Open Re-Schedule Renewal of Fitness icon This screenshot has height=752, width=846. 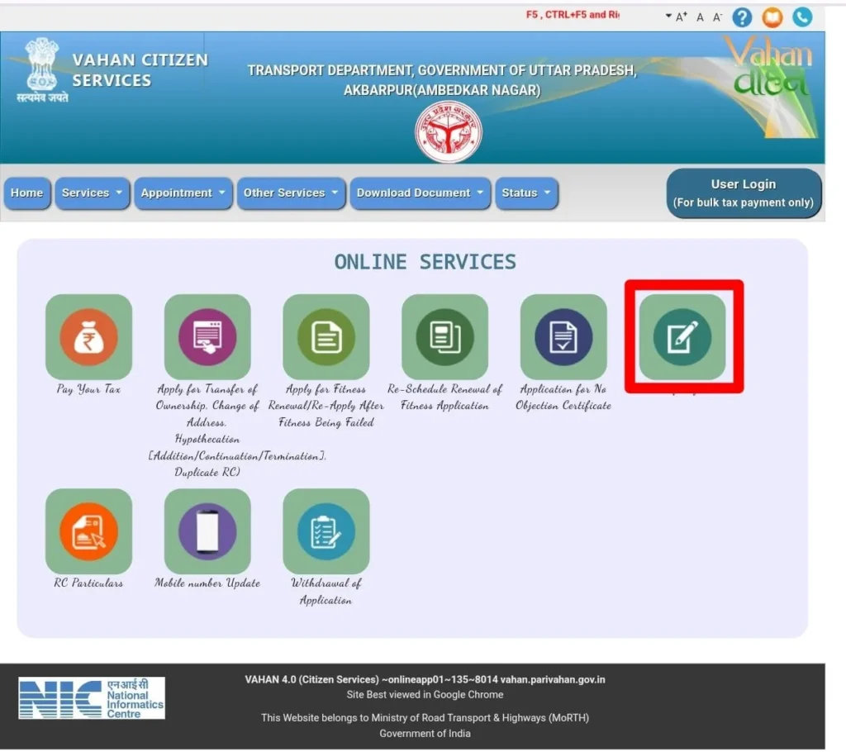[444, 337]
